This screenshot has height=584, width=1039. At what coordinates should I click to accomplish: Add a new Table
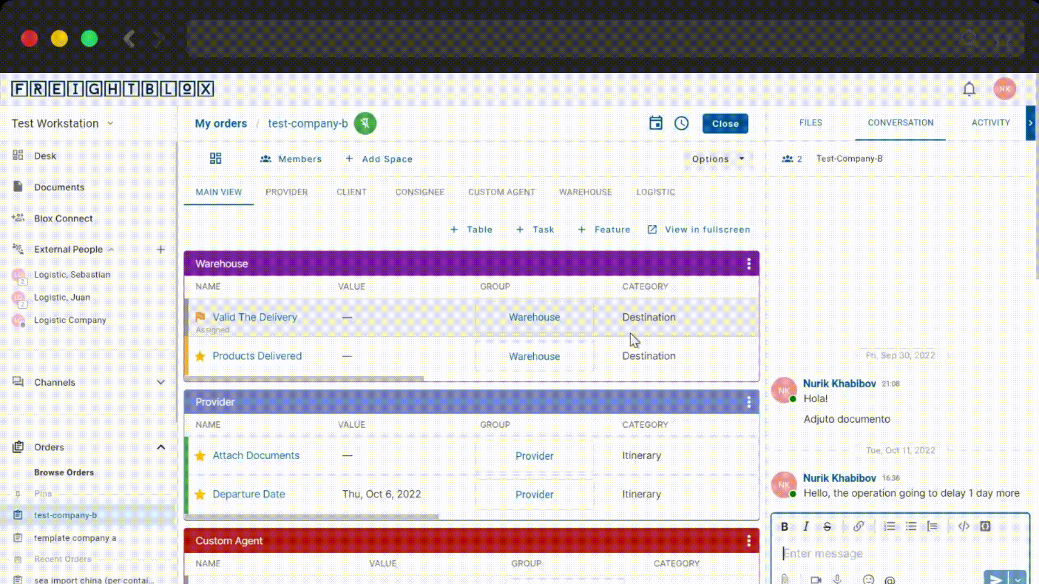point(471,229)
